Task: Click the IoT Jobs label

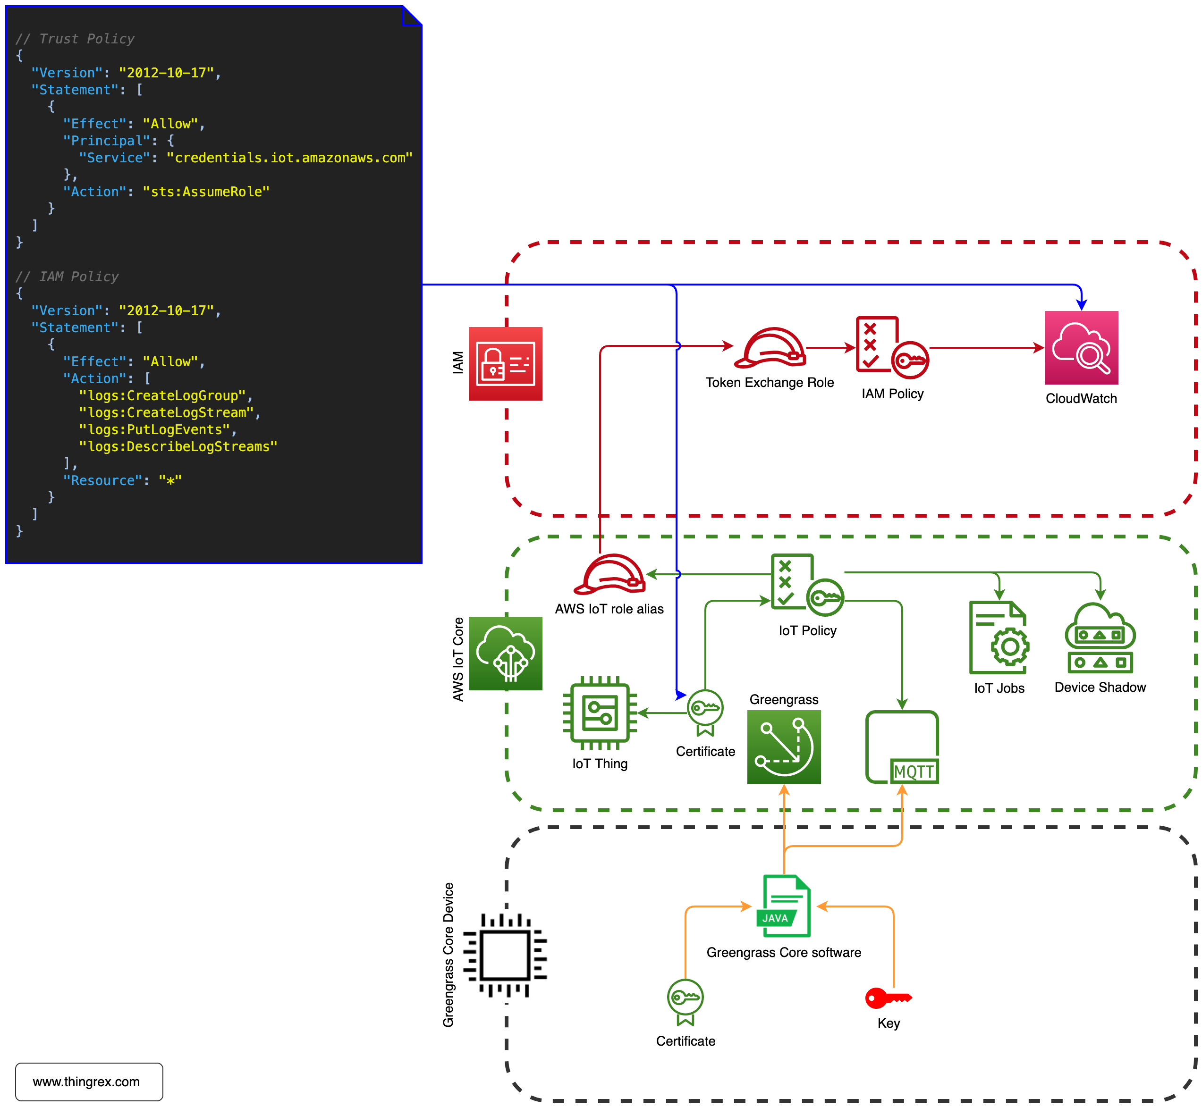Action: pyautogui.click(x=999, y=689)
